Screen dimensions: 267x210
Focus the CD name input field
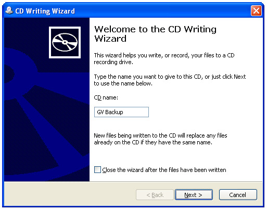[x=121, y=112]
